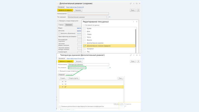Check the Валюта type checkbox
The image size is (199, 112).
point(85,40)
